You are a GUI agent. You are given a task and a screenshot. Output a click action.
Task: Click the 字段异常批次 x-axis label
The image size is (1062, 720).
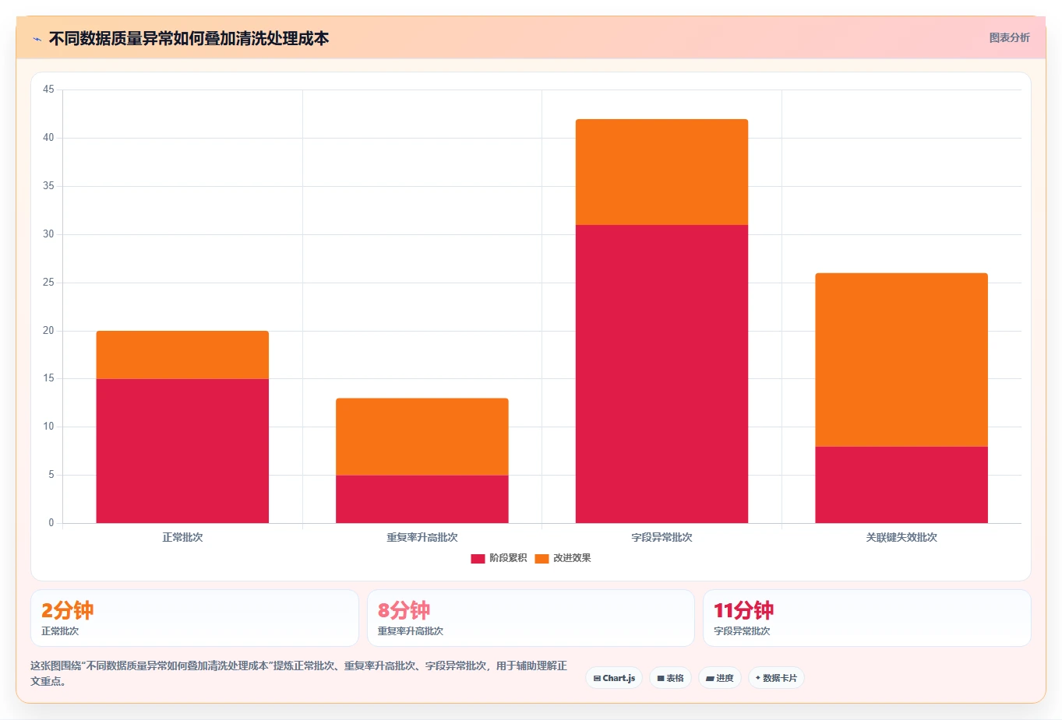[662, 537]
